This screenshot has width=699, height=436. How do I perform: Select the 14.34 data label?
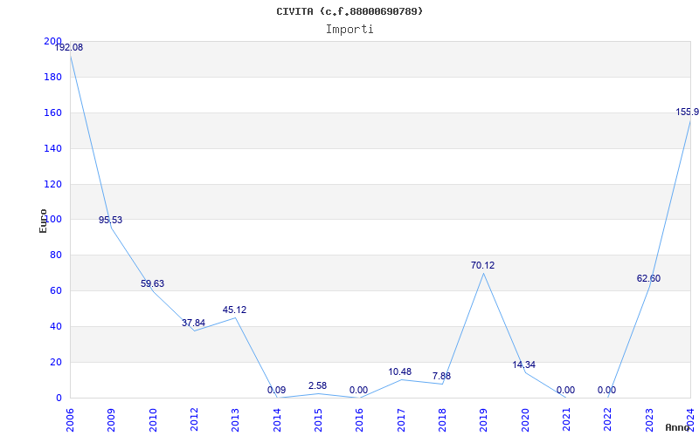523,364
